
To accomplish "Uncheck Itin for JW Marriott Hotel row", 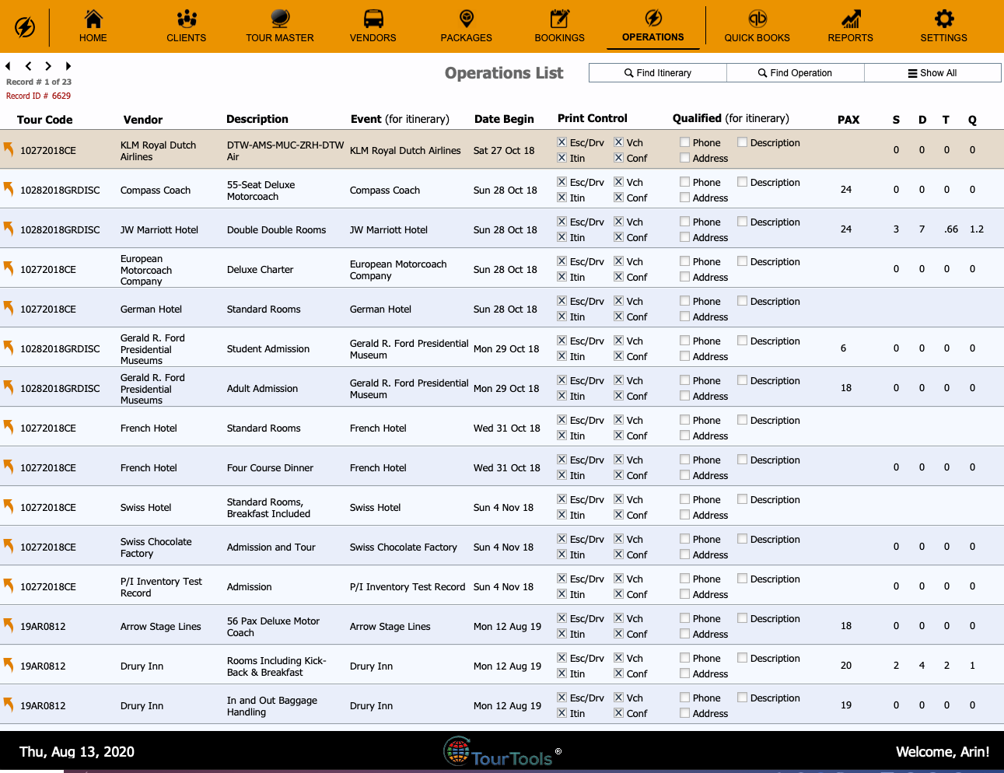I will (x=561, y=237).
